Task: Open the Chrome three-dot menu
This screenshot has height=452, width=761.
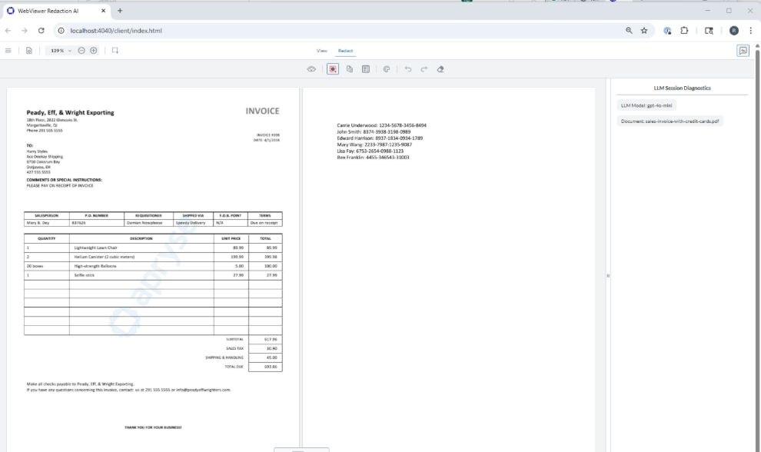Action: [751, 31]
